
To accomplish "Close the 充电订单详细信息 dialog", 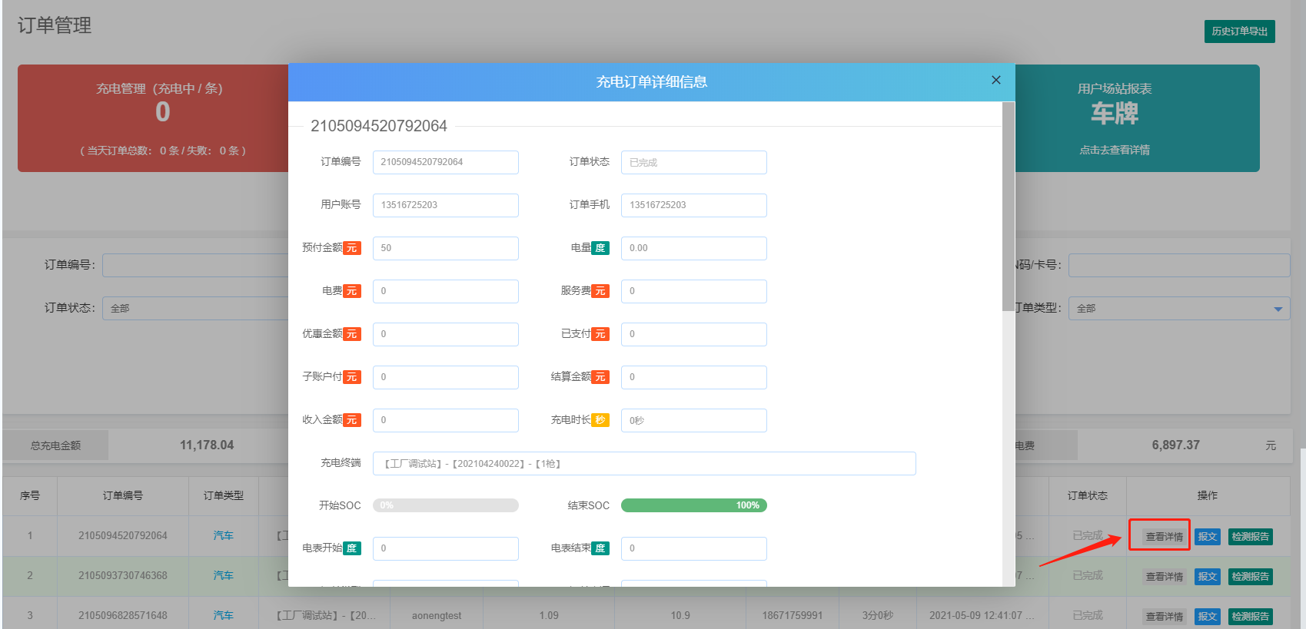I will (x=995, y=80).
